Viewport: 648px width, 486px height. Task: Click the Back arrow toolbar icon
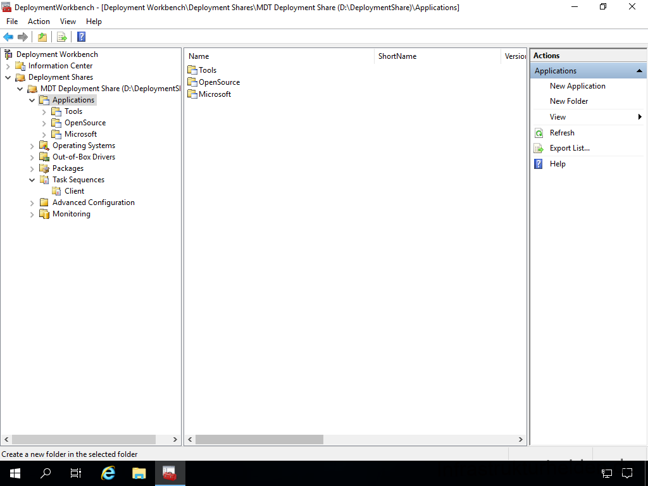click(8, 37)
